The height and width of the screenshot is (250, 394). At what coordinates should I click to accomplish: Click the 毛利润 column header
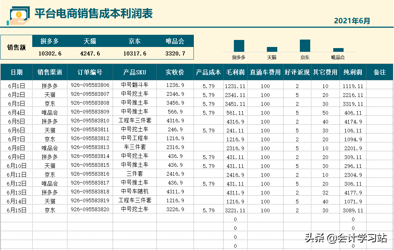(x=235, y=72)
